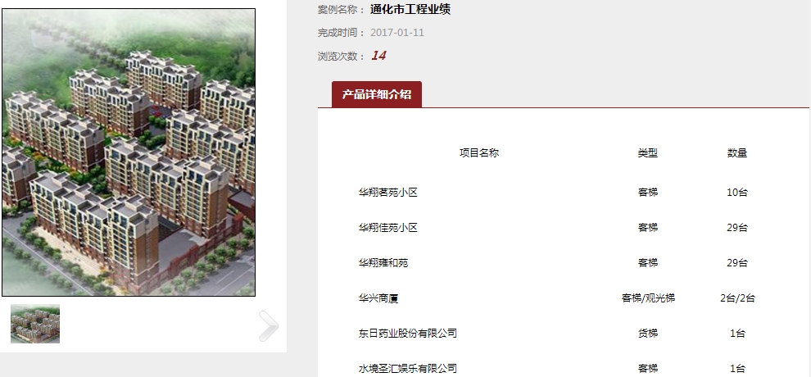811x377 pixels.
Task: Select the small building thumbnail image
Action: [x=35, y=324]
